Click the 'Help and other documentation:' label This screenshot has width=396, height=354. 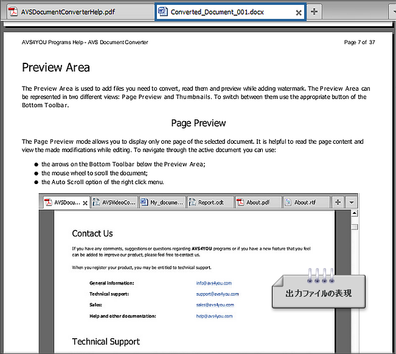[x=123, y=316]
